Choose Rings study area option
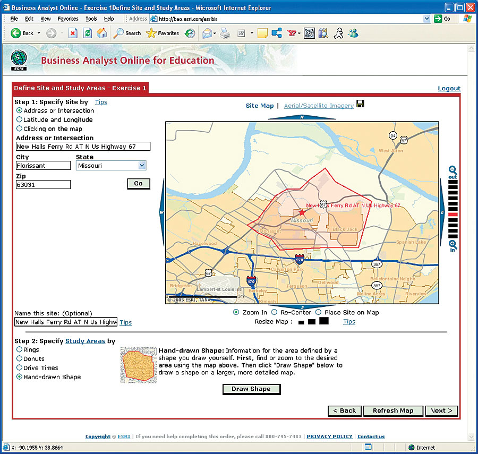478x454 pixels. tap(19, 349)
